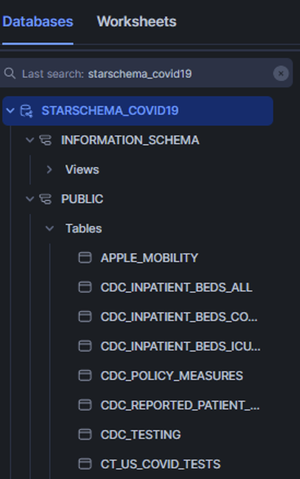This screenshot has width=300, height=479.
Task: Click the search magnifier icon
Action: pos(10,73)
